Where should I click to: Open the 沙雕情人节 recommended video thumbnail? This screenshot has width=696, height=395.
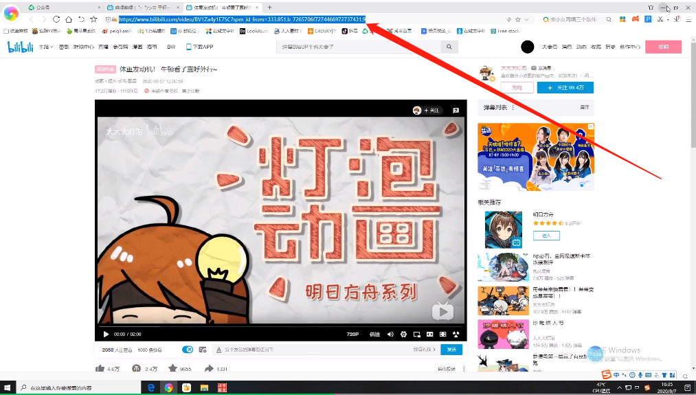(x=503, y=334)
